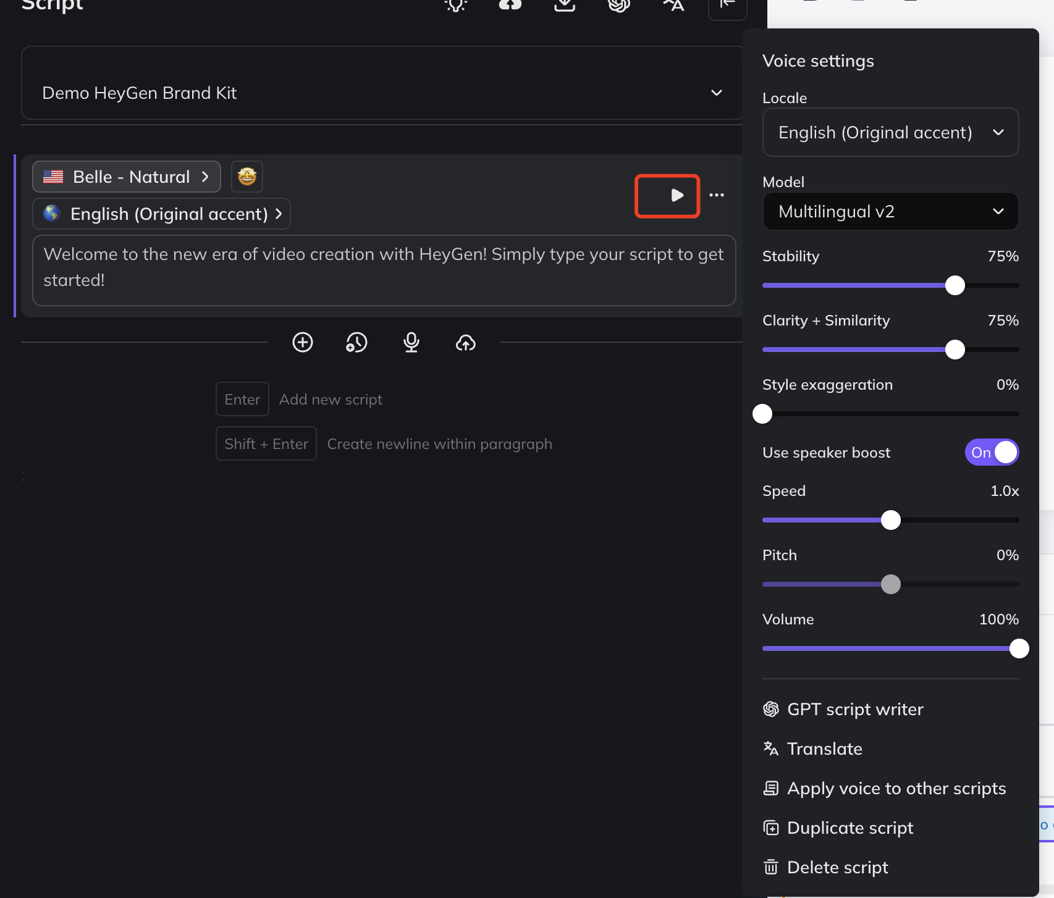Adjust the Pitch slider handle
The height and width of the screenshot is (898, 1054).
[891, 584]
